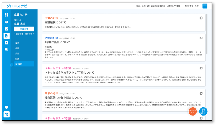Select the 振り返り menu item
The height and width of the screenshot is (126, 217).
pos(24,64)
